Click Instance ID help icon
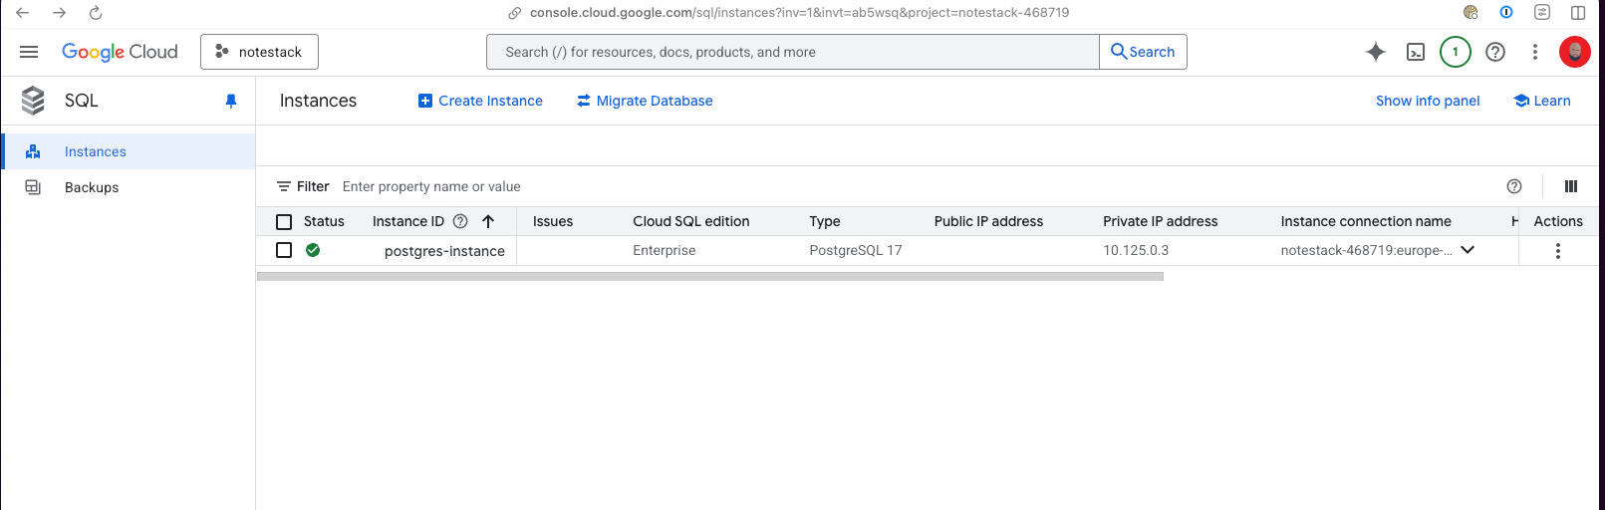Image resolution: width=1605 pixels, height=510 pixels. 460,221
